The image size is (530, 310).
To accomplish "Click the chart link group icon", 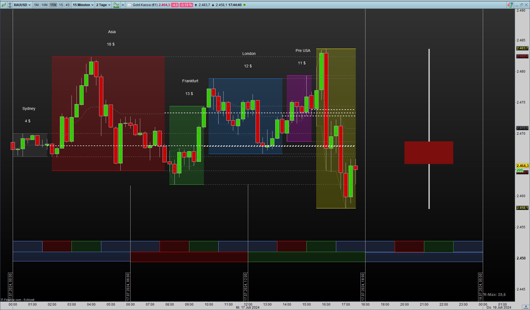I will click(10, 5).
